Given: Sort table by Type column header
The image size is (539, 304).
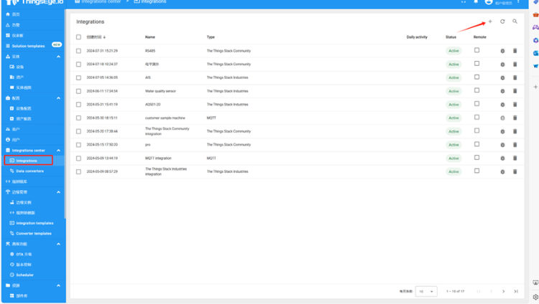Looking at the screenshot, I should pyautogui.click(x=211, y=37).
